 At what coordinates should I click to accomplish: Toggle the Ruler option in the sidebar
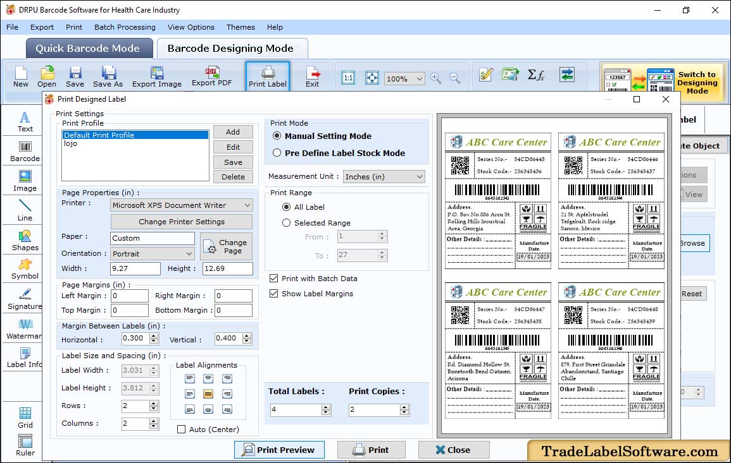coord(25,445)
